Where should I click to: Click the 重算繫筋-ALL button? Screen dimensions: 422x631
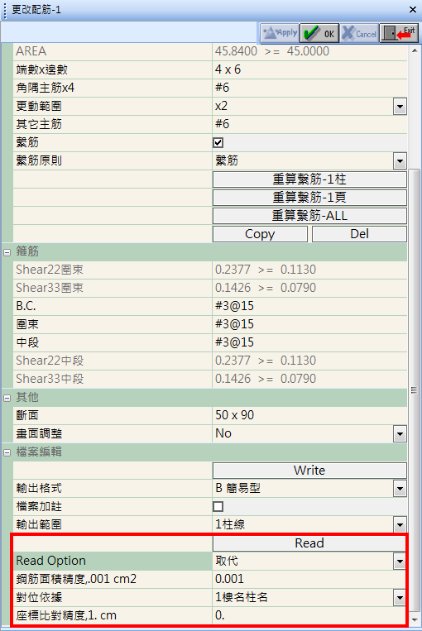pyautogui.click(x=309, y=215)
